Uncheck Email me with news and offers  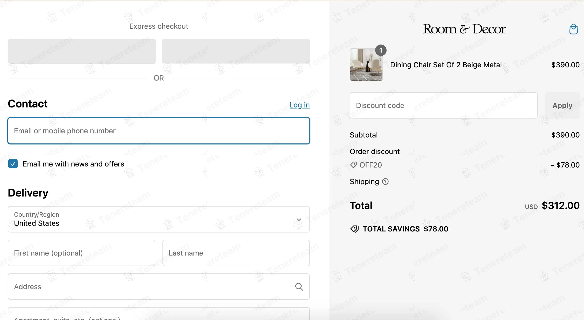13,164
